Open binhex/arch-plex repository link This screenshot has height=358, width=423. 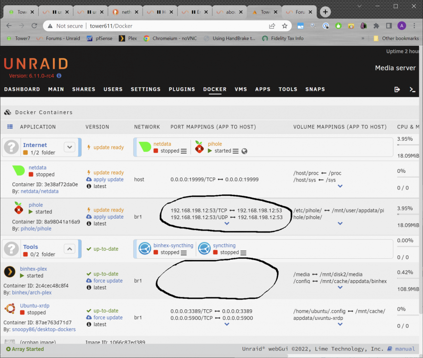pyautogui.click(x=32, y=293)
